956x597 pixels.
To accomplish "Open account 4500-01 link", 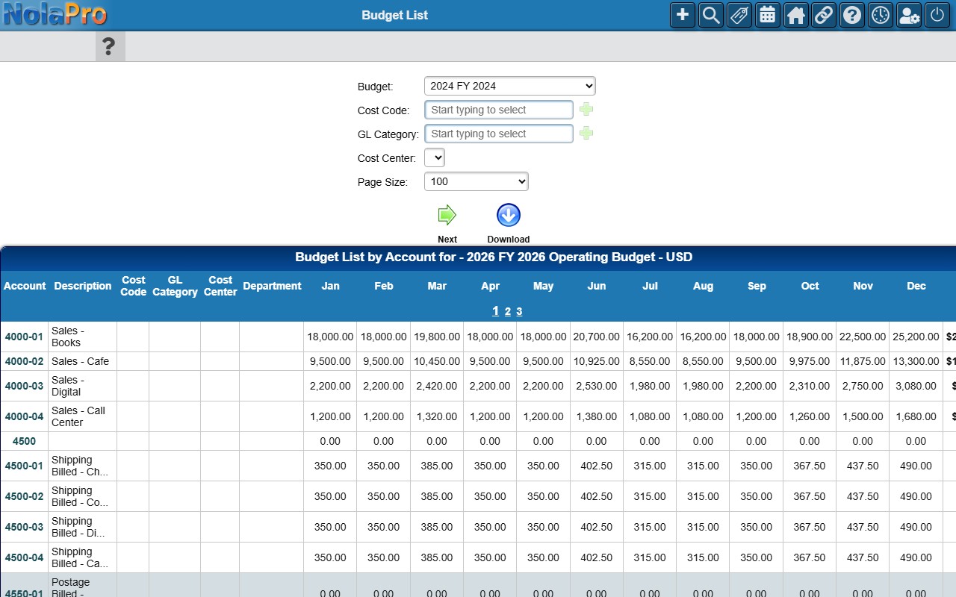I will point(24,466).
